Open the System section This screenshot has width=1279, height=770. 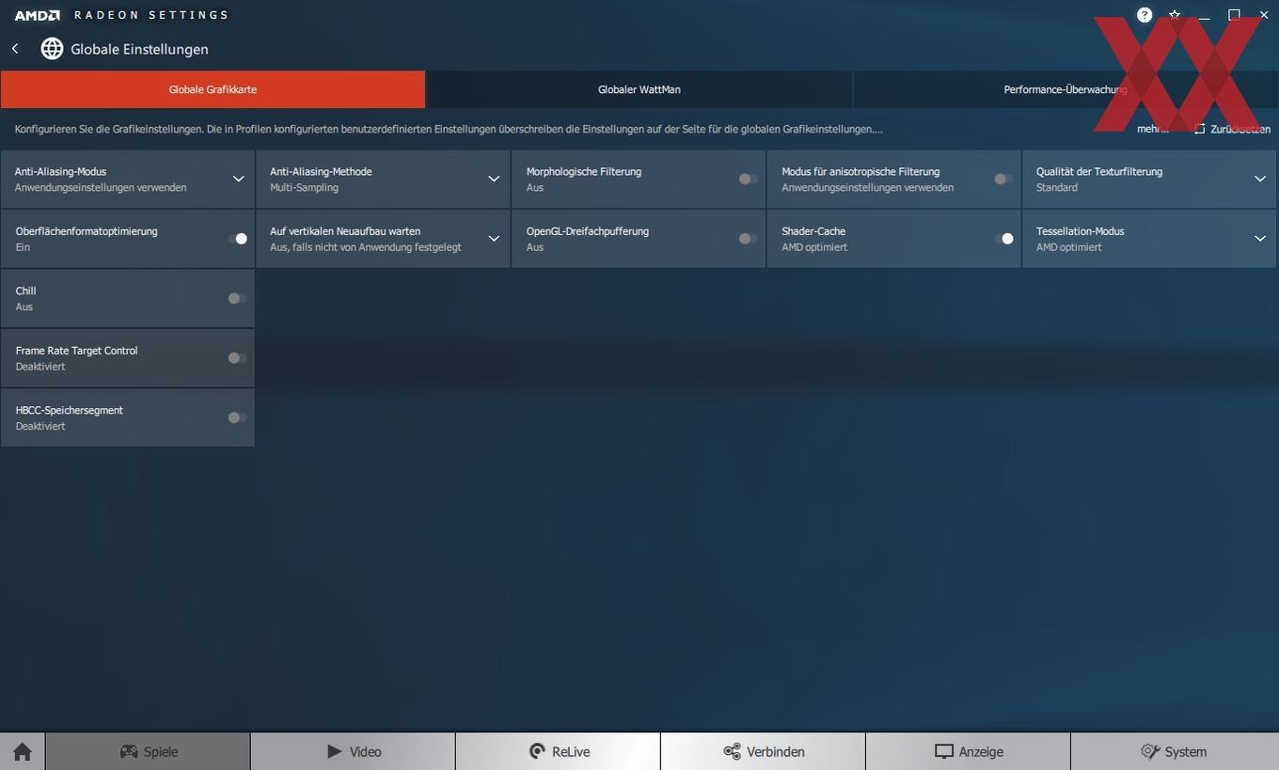coord(1175,751)
